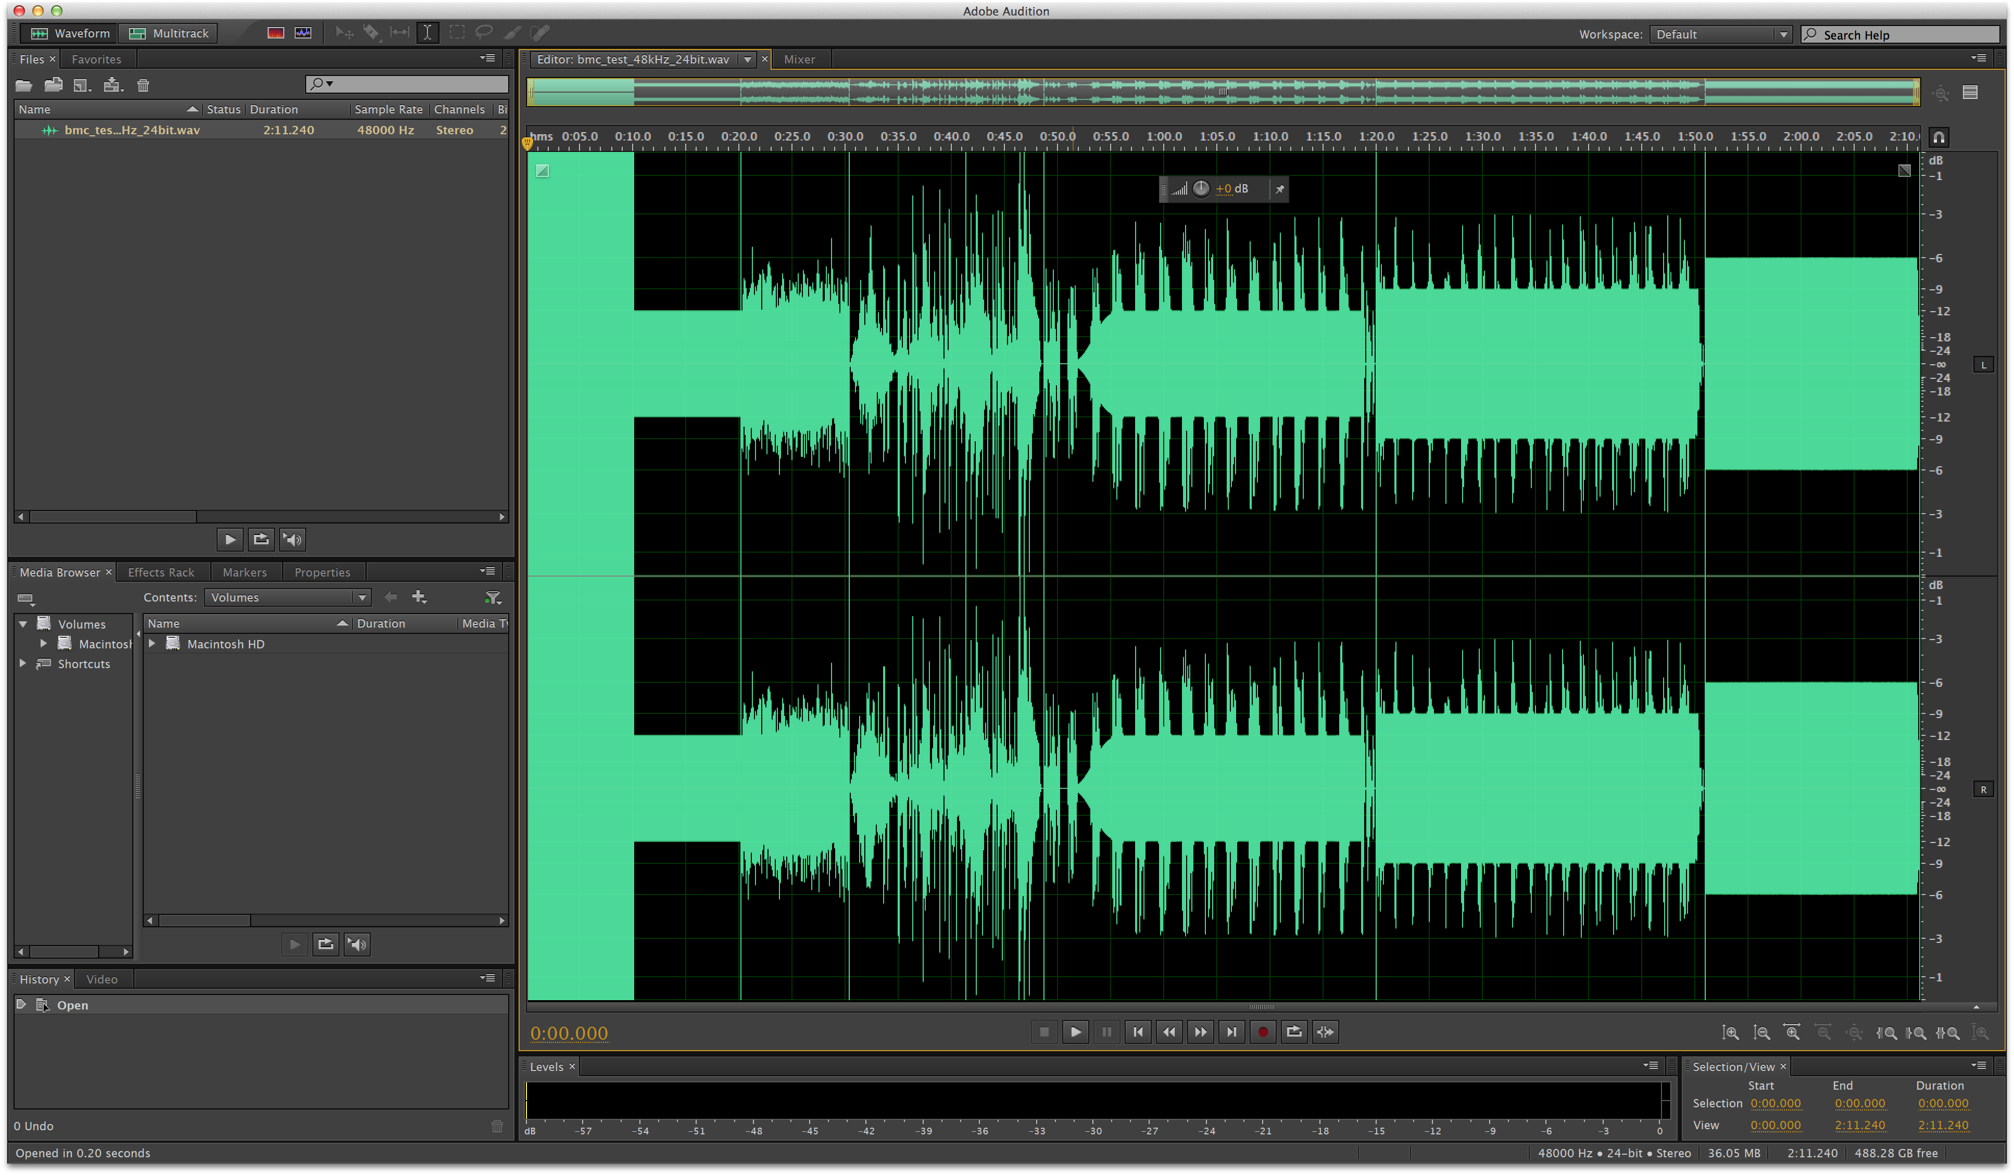Select the Slip tool
The width and height of the screenshot is (2014, 1175).
[399, 33]
